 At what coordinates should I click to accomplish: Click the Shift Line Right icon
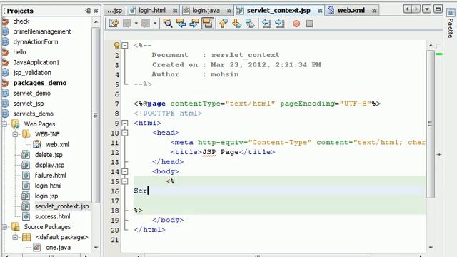[279, 24]
